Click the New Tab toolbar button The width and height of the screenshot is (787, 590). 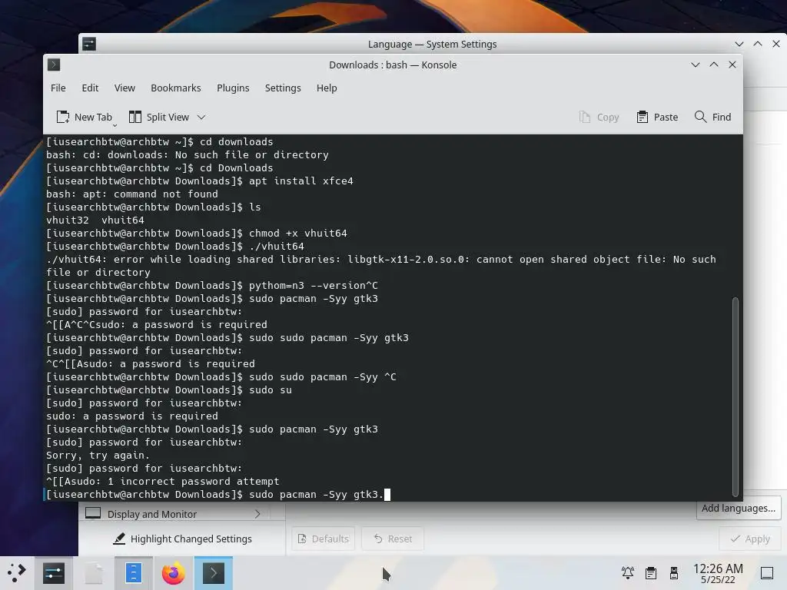[85, 117]
